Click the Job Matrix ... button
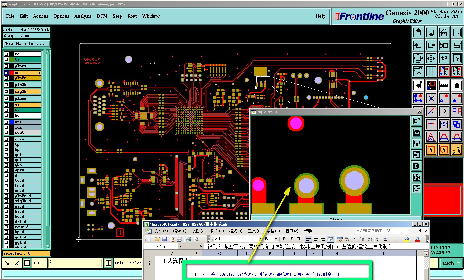 (26, 44)
